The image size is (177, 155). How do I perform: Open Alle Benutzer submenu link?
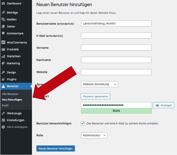click(x=10, y=94)
